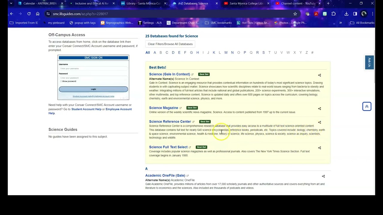Screen dimensions: 383x215
Task: Switch to the Santa Monica College Library YouTube tab
Action: [246, 4]
